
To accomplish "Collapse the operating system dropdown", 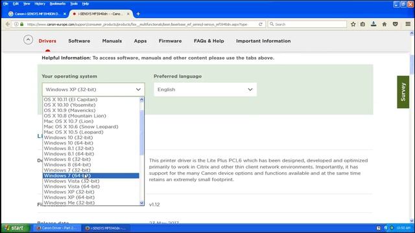I will click(x=93, y=89).
